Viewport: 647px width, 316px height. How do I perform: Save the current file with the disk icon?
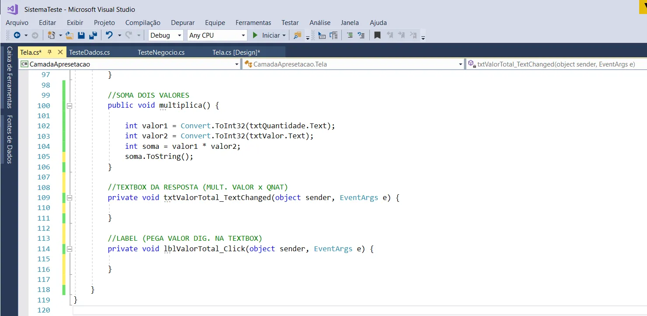coord(81,35)
